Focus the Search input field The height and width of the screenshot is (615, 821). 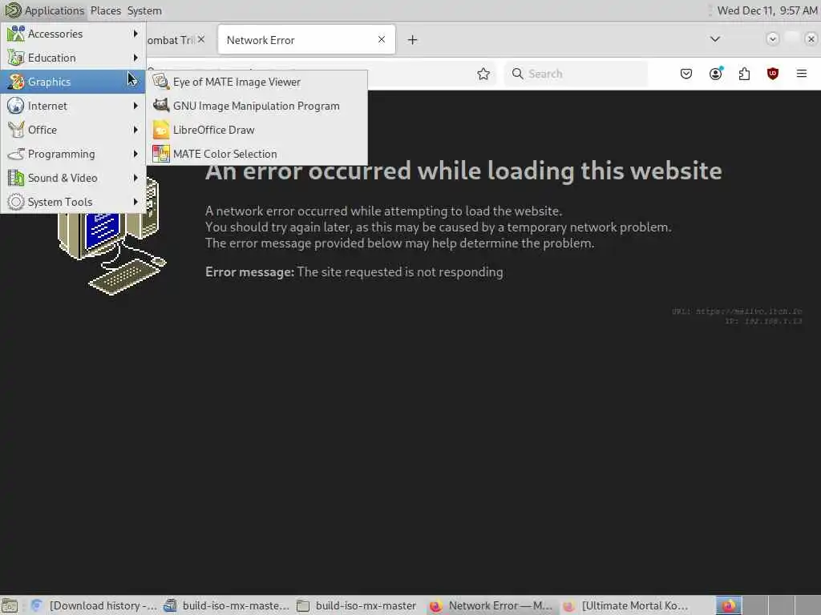[576, 74]
